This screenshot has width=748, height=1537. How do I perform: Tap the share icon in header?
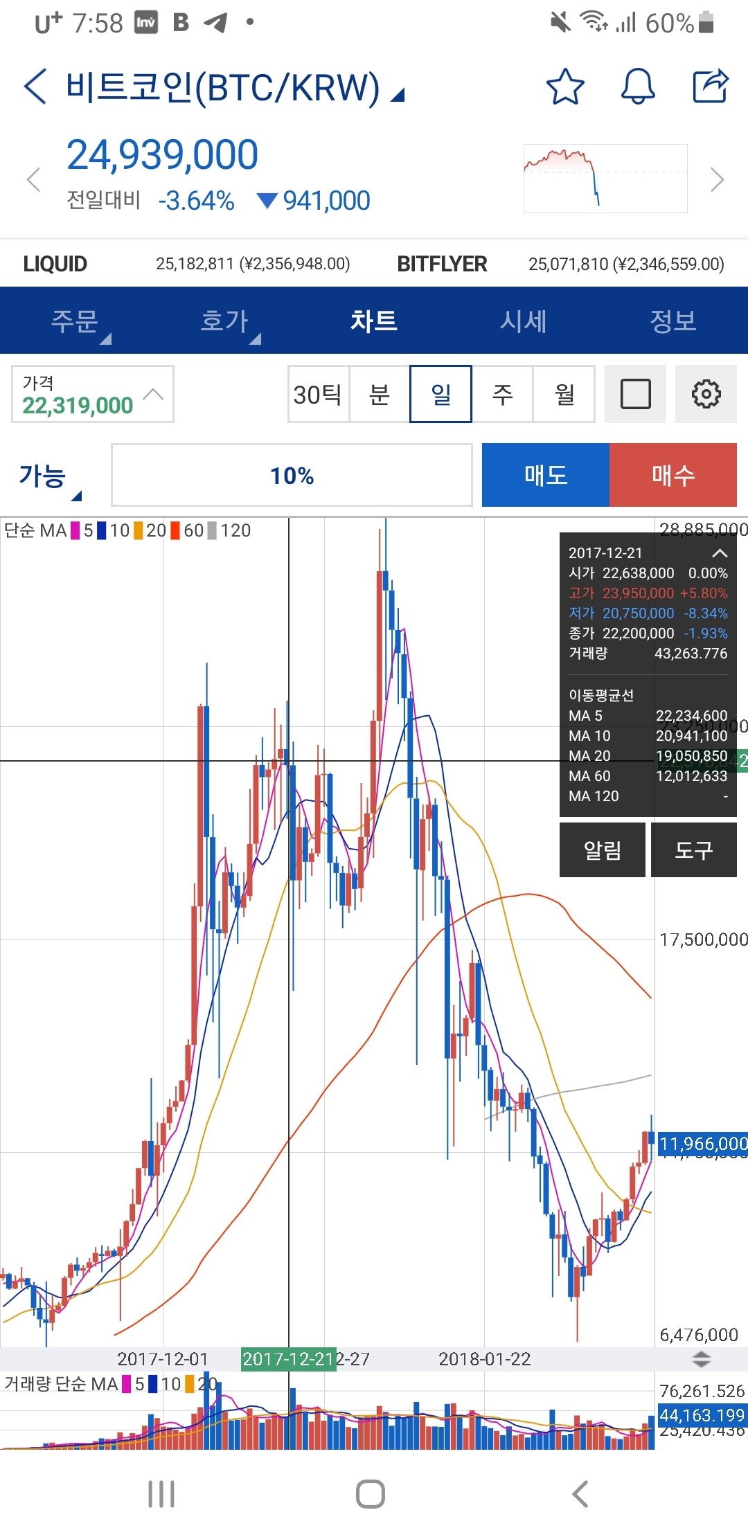pyautogui.click(x=711, y=87)
